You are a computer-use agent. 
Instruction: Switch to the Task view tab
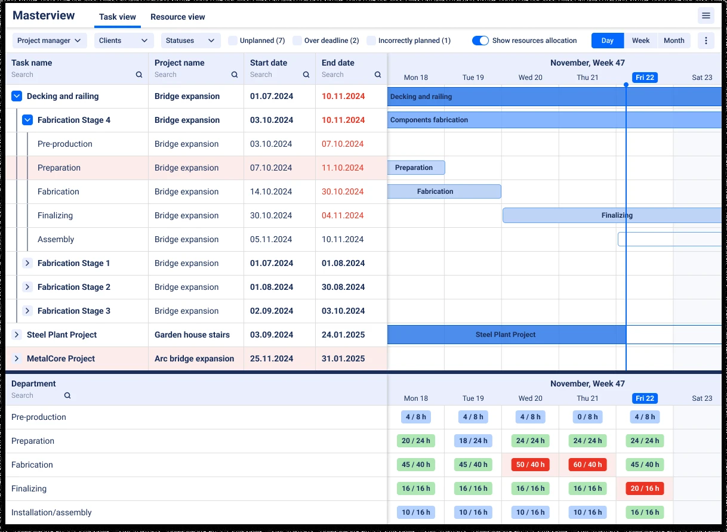pos(118,17)
